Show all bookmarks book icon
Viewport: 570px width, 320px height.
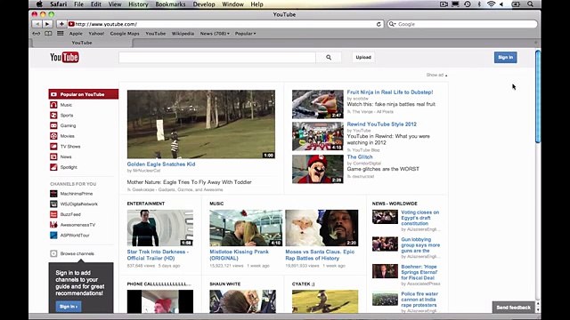[48, 34]
